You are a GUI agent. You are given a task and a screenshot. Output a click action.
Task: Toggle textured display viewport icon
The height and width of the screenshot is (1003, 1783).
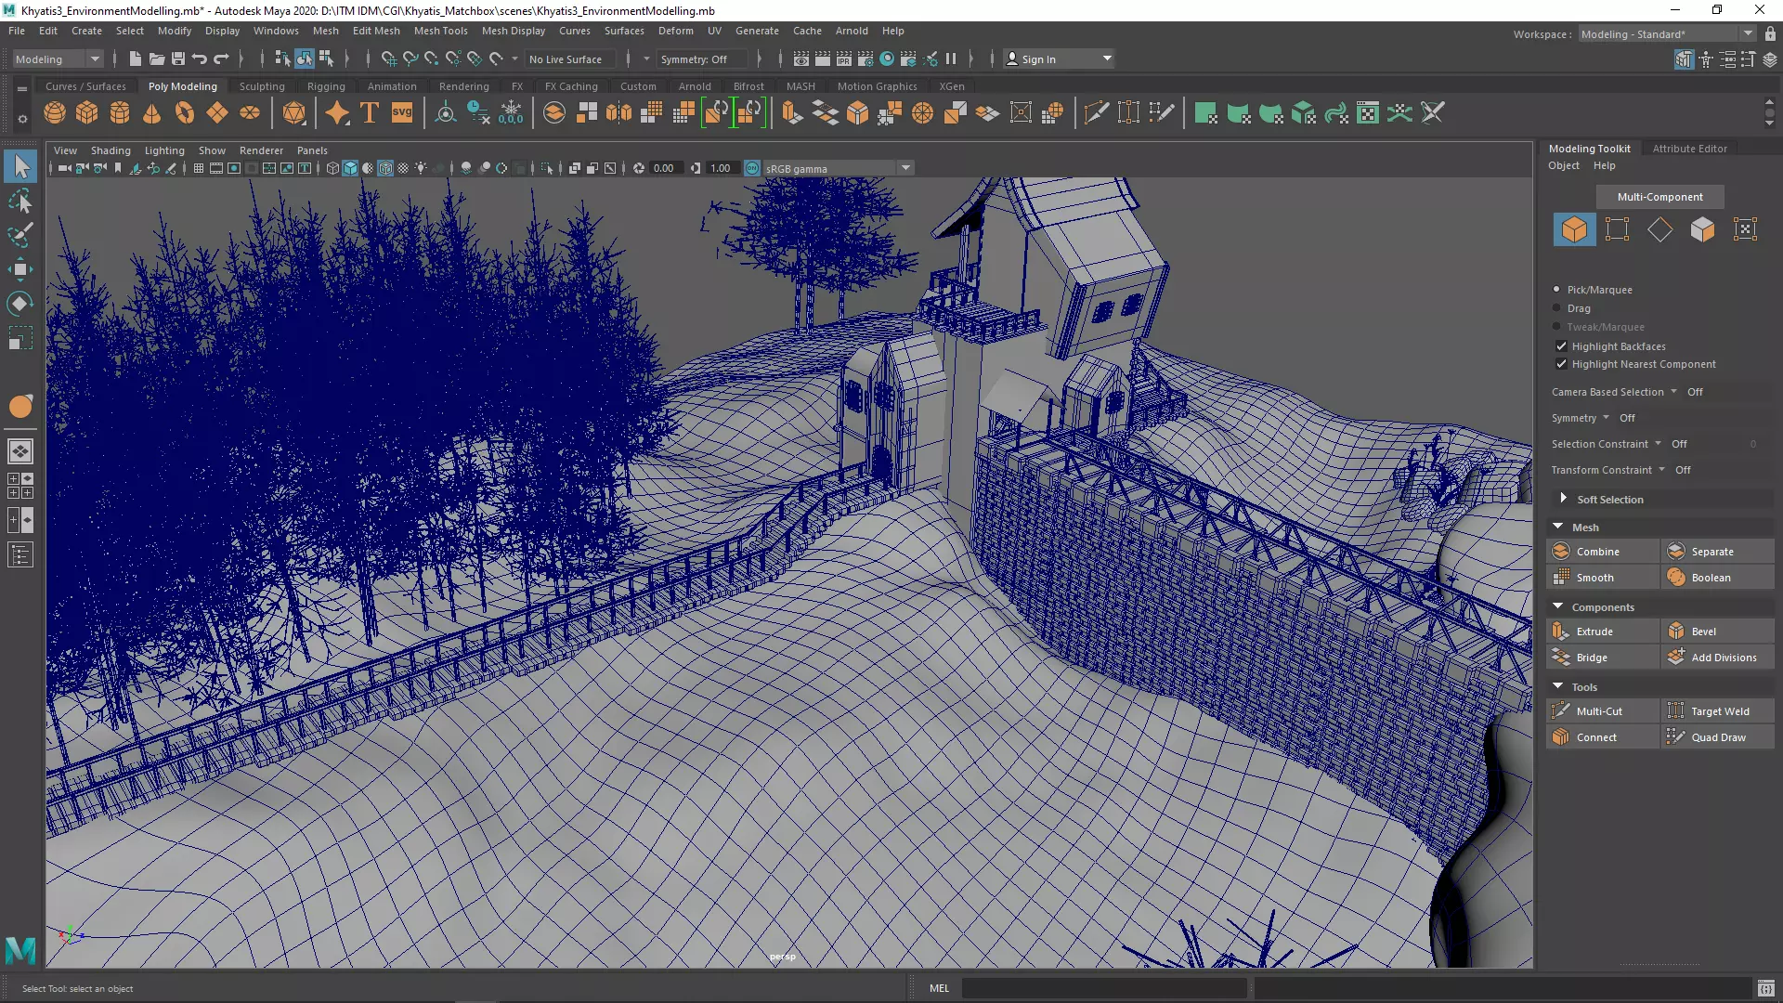pyautogui.click(x=403, y=168)
